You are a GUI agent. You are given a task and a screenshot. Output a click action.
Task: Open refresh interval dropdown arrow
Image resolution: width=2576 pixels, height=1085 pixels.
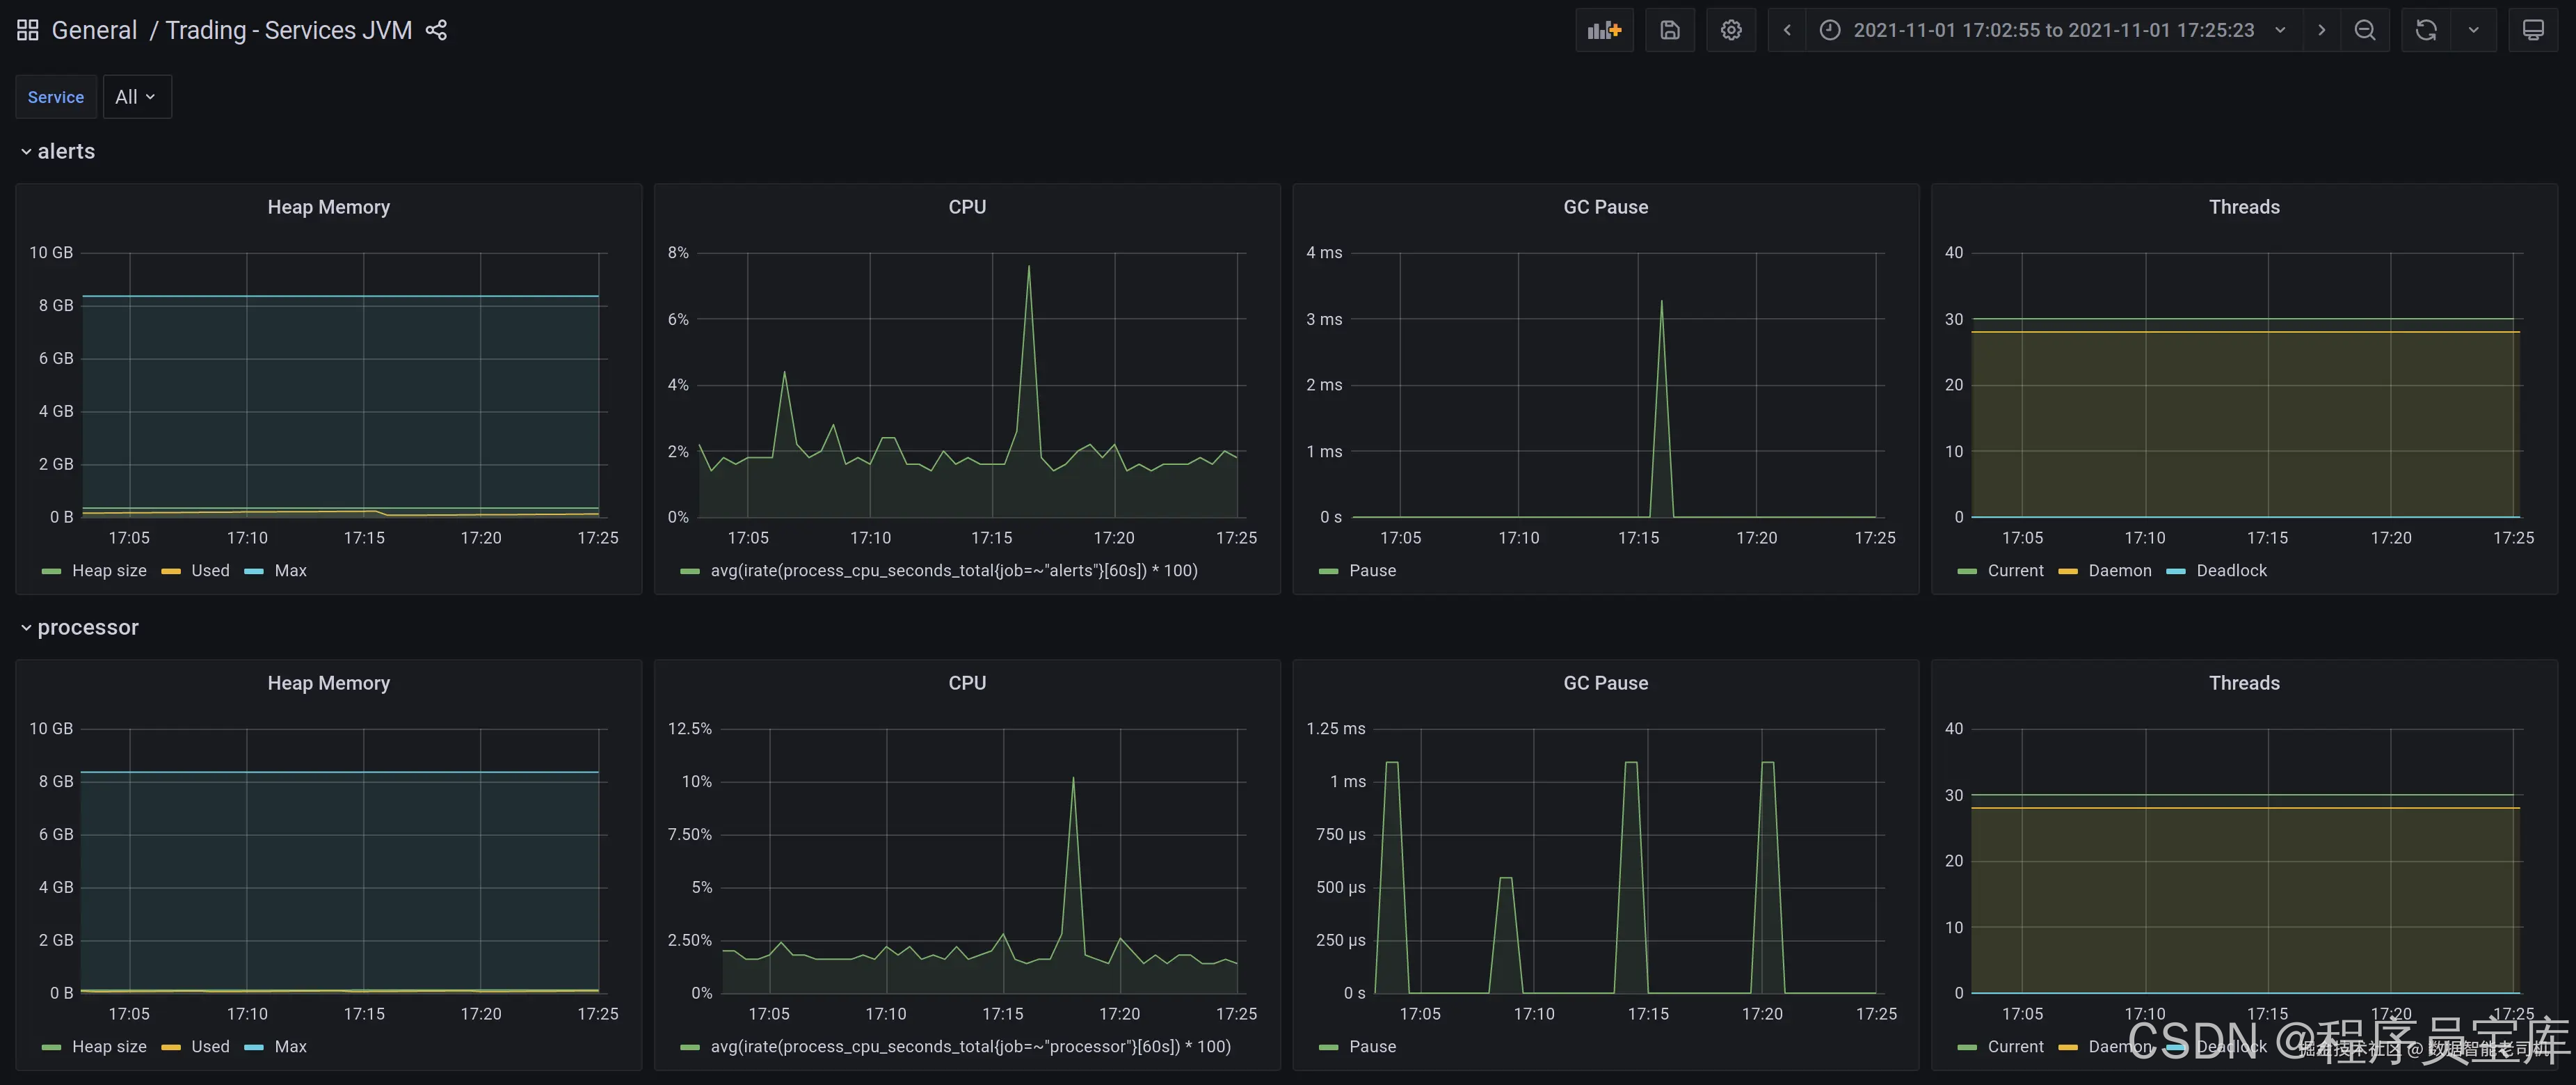2473,30
